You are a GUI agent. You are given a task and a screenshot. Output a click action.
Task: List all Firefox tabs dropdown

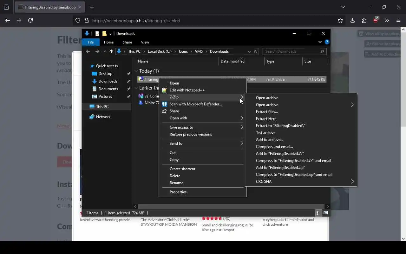(x=343, y=7)
